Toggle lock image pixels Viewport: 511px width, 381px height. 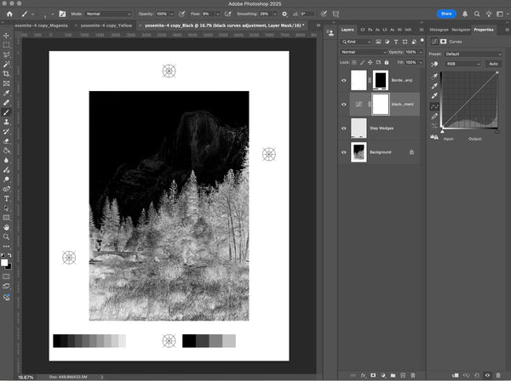[362, 62]
